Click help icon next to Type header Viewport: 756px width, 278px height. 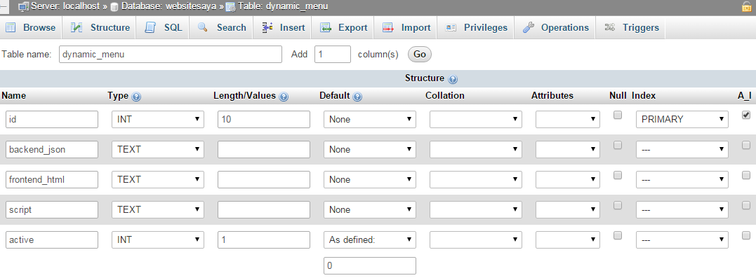136,97
